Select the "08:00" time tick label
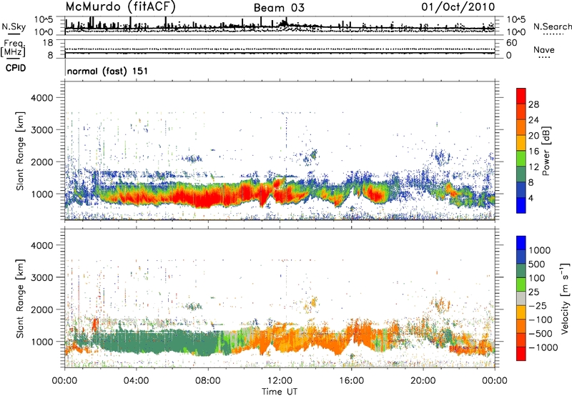Screen dimensions: 572x396 (x=208, y=381)
